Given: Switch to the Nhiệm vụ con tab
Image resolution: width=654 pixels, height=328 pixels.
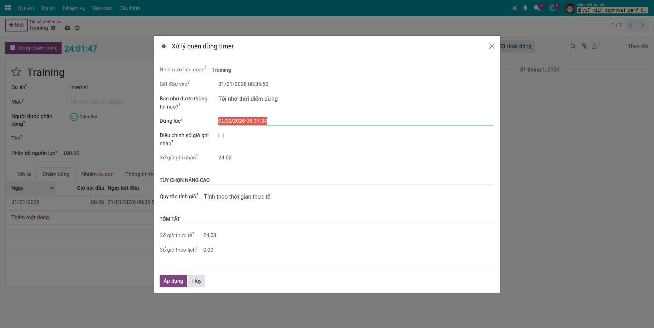Looking at the screenshot, I should click(97, 174).
